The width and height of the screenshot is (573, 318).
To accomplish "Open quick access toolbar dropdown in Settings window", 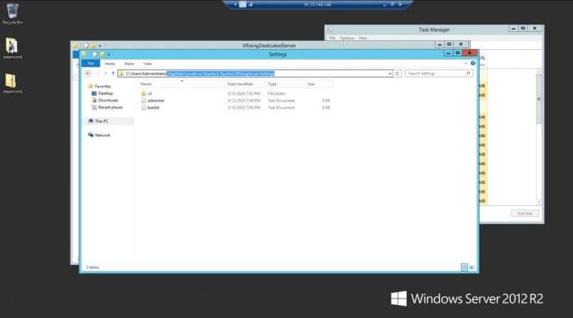I will coord(109,55).
